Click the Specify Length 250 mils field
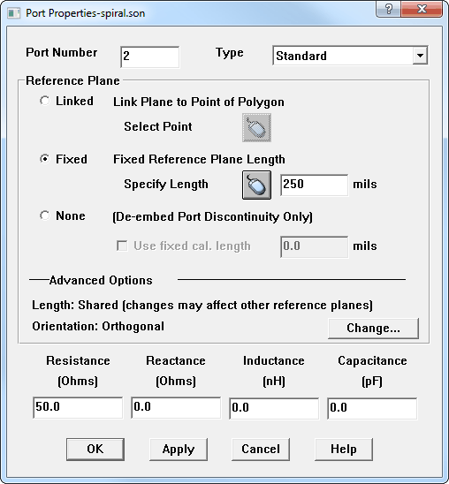The image size is (449, 484). coord(315,185)
